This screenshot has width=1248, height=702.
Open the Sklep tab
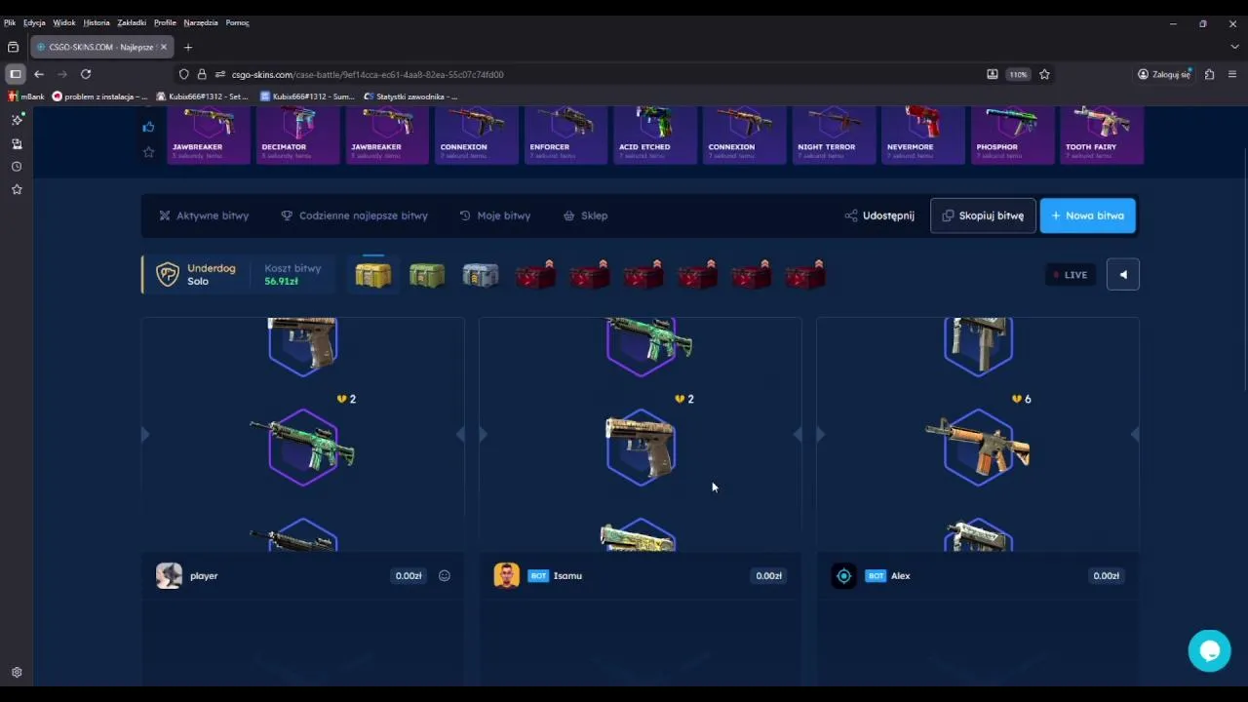585,215
